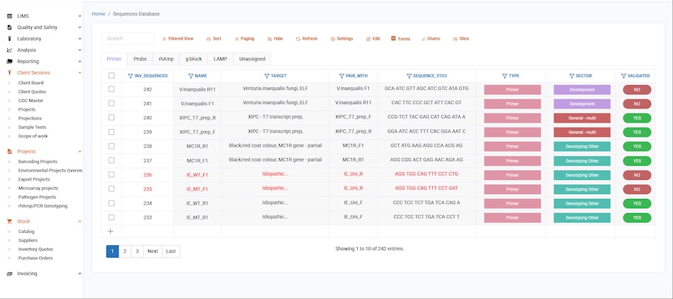Go to page 2 of results

coord(124,251)
